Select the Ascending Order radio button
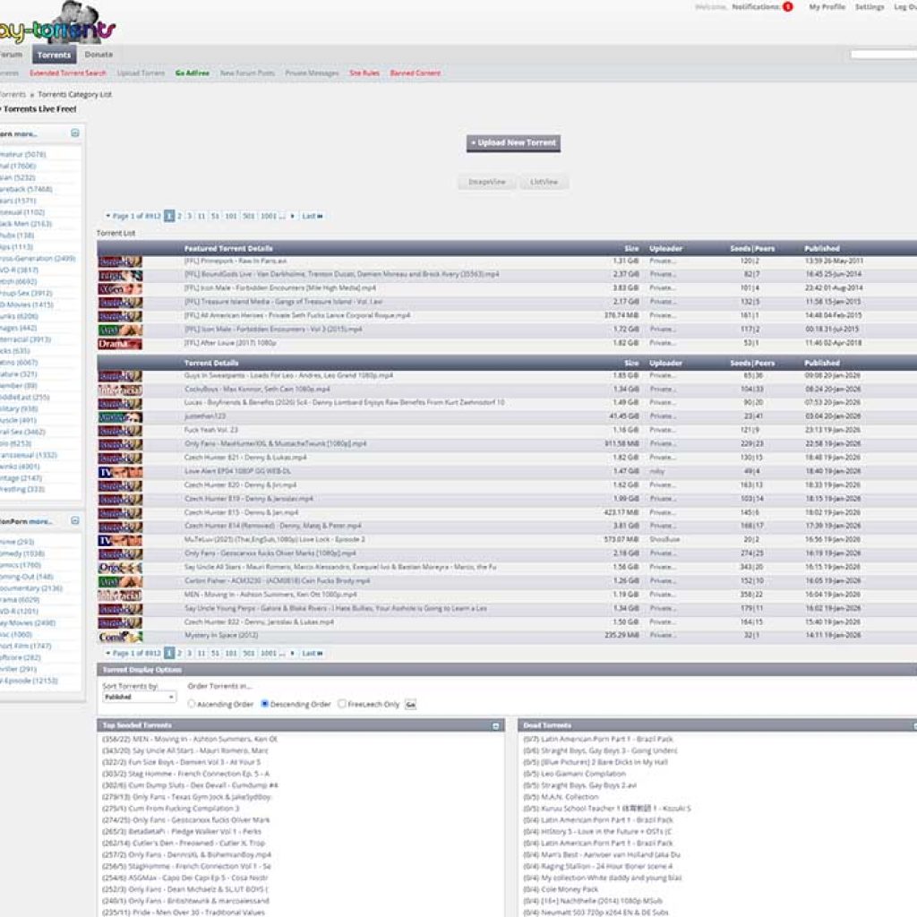This screenshot has height=917, width=917. (191, 704)
